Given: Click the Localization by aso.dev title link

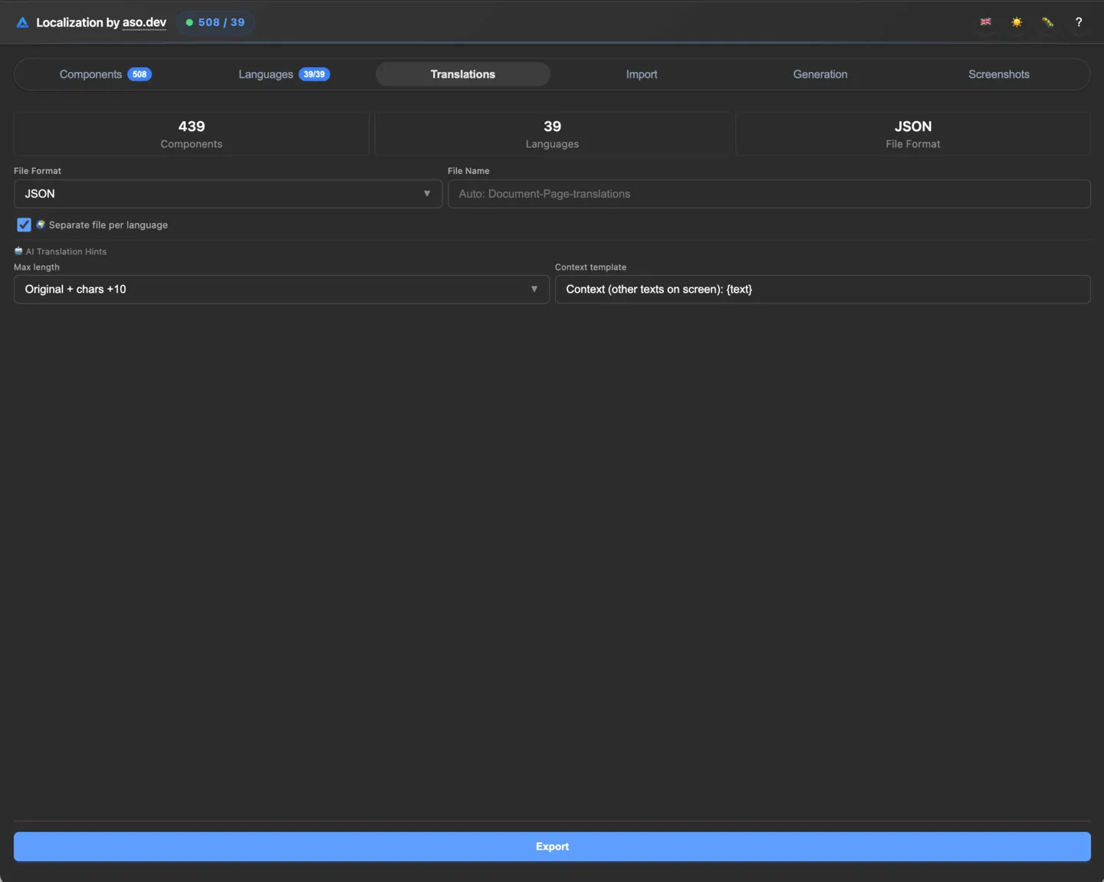Looking at the screenshot, I should (101, 22).
